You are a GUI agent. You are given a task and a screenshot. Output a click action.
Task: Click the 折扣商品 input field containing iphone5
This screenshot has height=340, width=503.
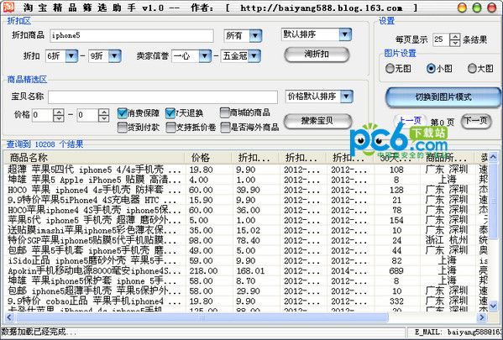point(132,35)
